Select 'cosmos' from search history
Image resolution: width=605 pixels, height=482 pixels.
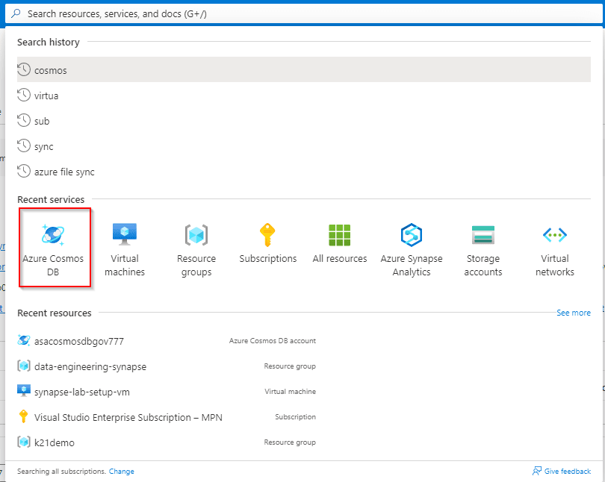[51, 70]
